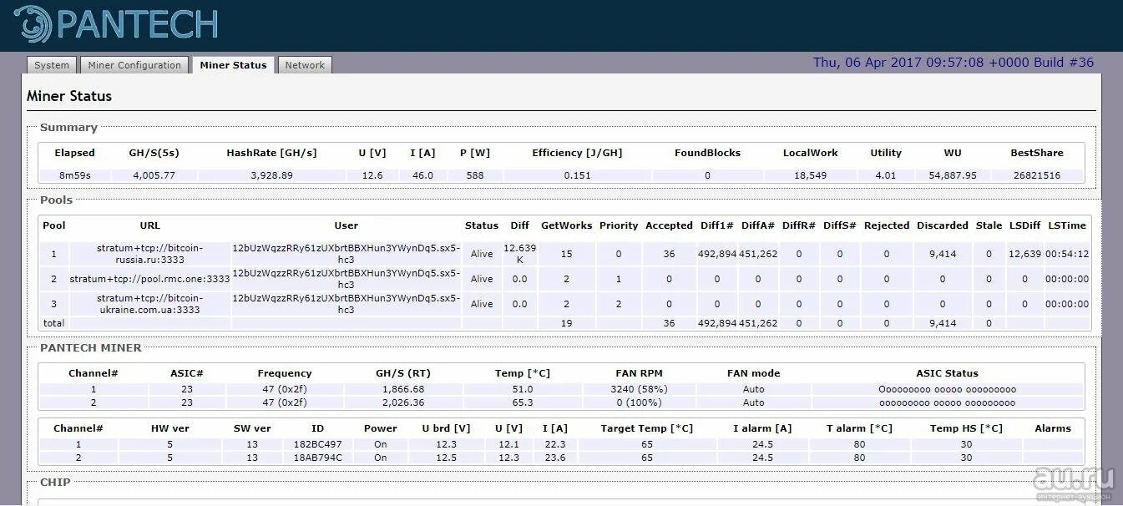Click the current value 22.3

pos(554,444)
